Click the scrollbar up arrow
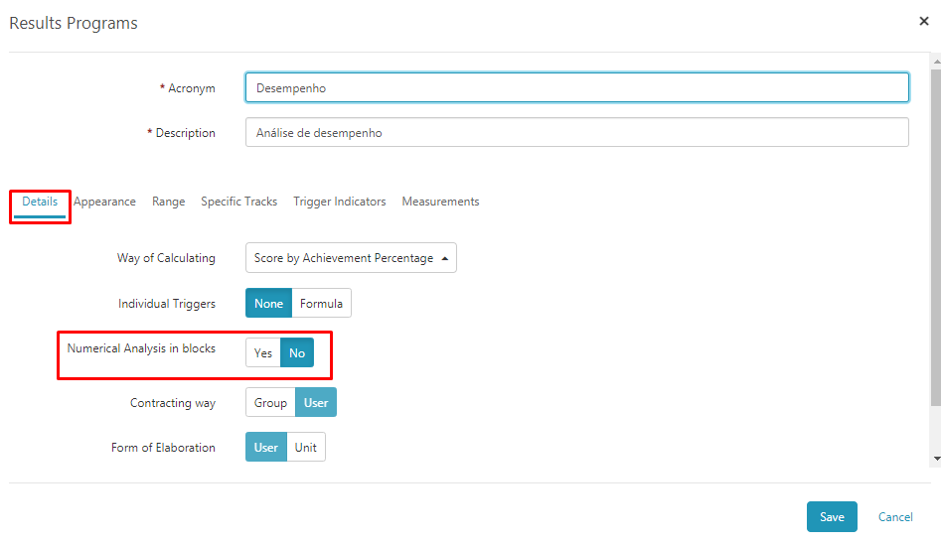This screenshot has height=545, width=941. coord(936,62)
